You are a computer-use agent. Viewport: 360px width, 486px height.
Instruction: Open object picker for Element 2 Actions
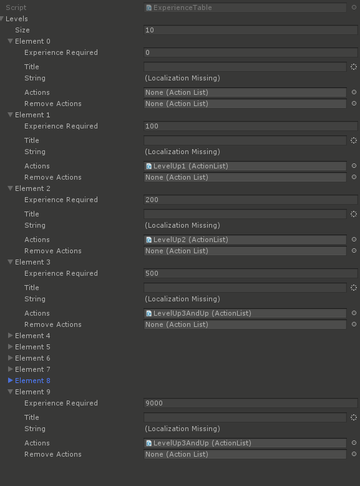click(x=354, y=240)
